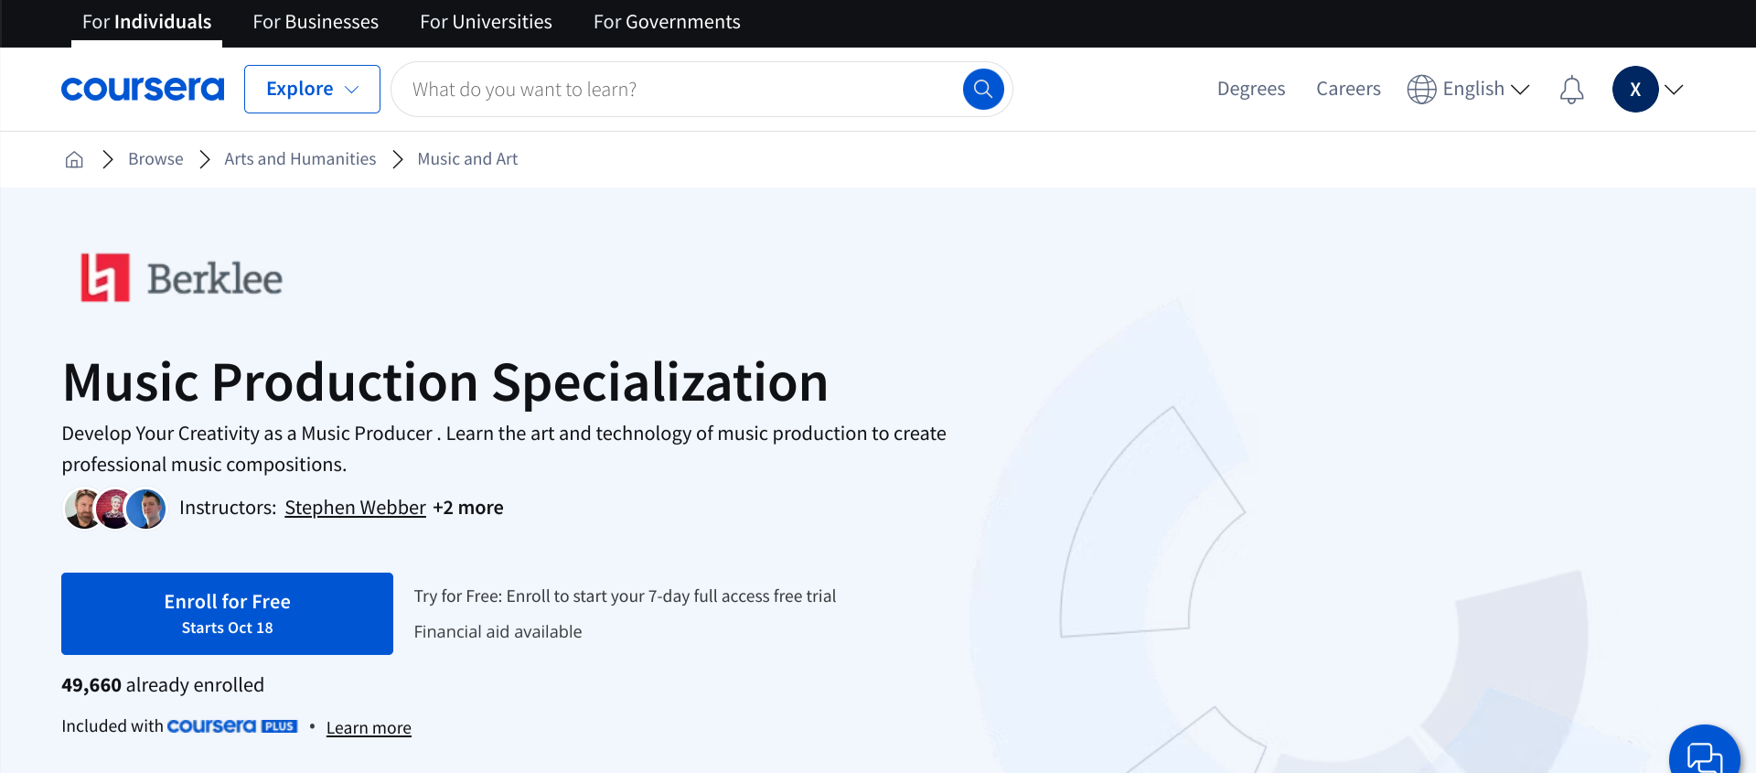Click the Berklee logo
The image size is (1756, 773).
click(182, 278)
